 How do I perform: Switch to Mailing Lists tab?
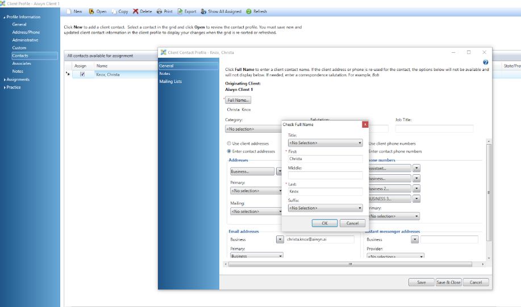click(x=170, y=81)
